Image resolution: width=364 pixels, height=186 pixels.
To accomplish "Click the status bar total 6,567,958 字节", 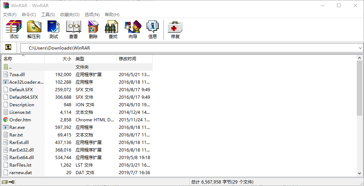I will (x=223, y=182).
